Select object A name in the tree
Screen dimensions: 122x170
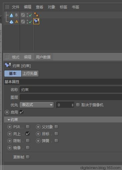[x=17, y=22]
